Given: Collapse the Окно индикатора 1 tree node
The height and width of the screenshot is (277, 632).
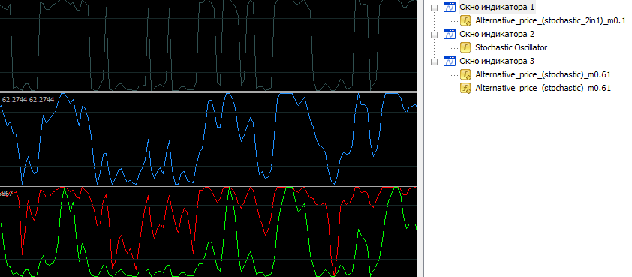Looking at the screenshot, I should [434, 8].
